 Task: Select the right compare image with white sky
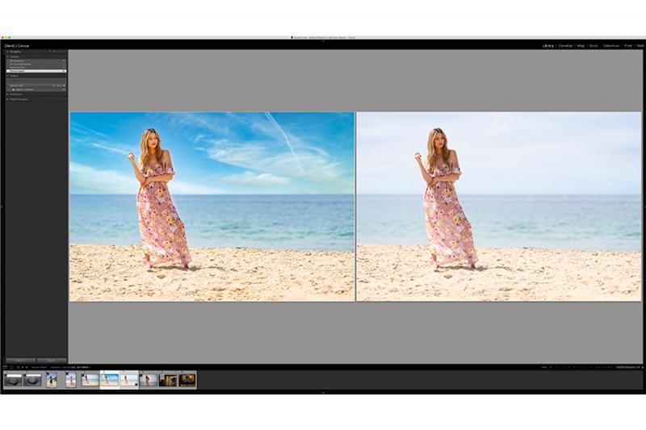[498, 207]
